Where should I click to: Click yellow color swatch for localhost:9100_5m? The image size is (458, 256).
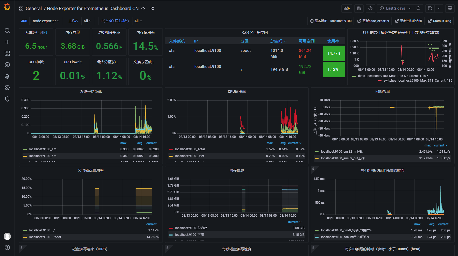click(25, 156)
